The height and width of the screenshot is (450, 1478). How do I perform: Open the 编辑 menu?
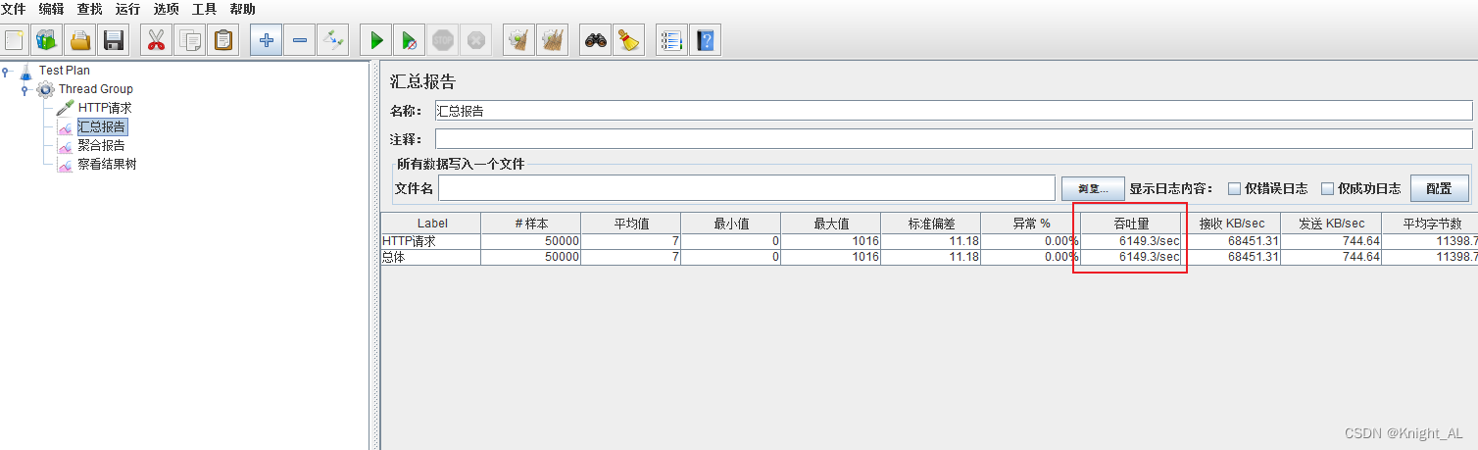coord(51,9)
